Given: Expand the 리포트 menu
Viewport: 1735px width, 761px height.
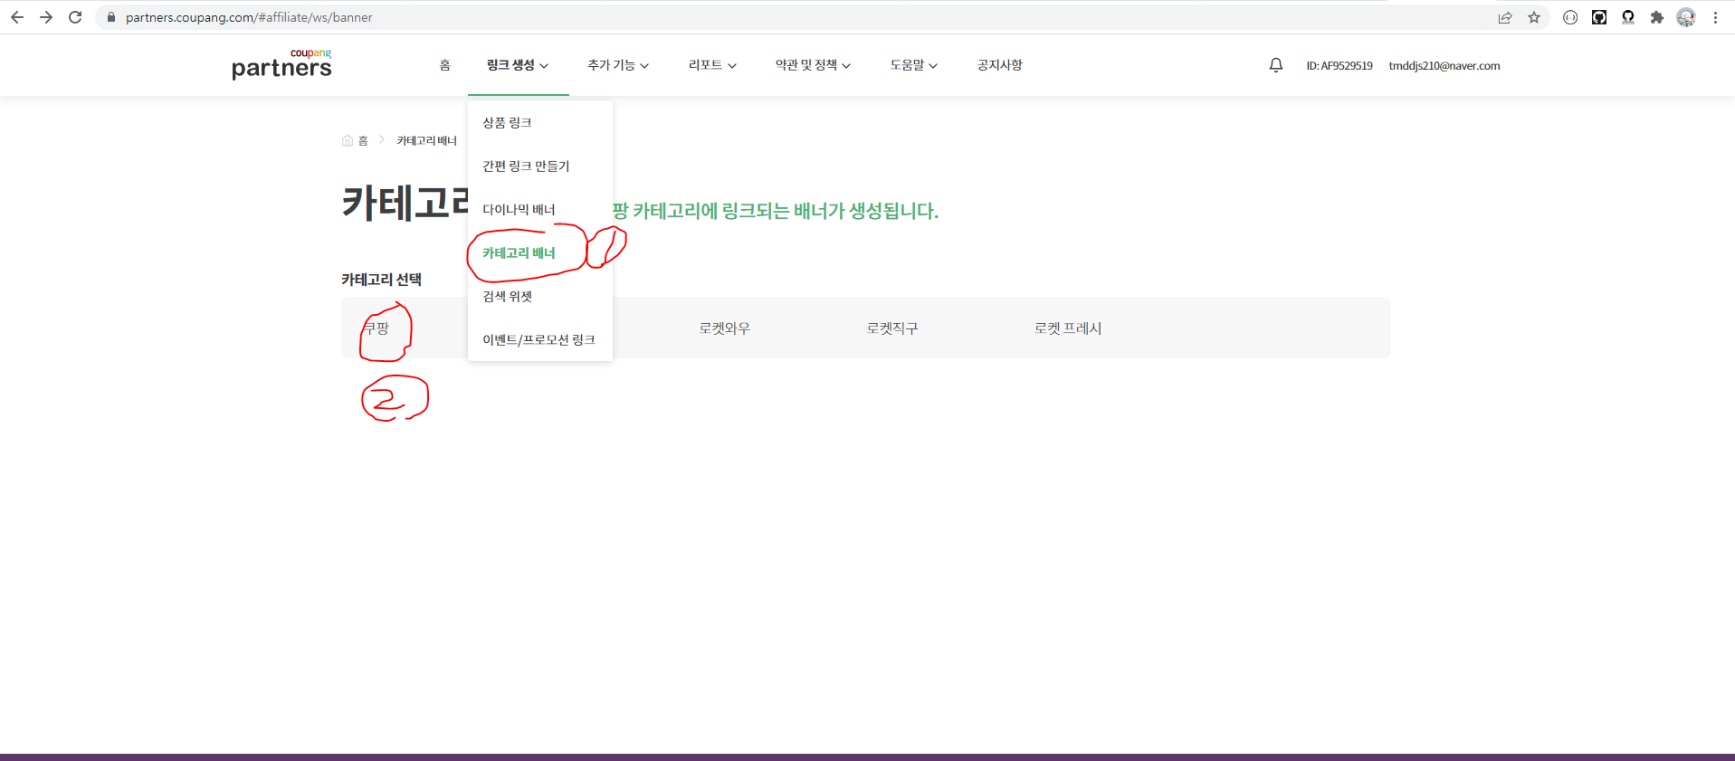Looking at the screenshot, I should click(x=712, y=65).
